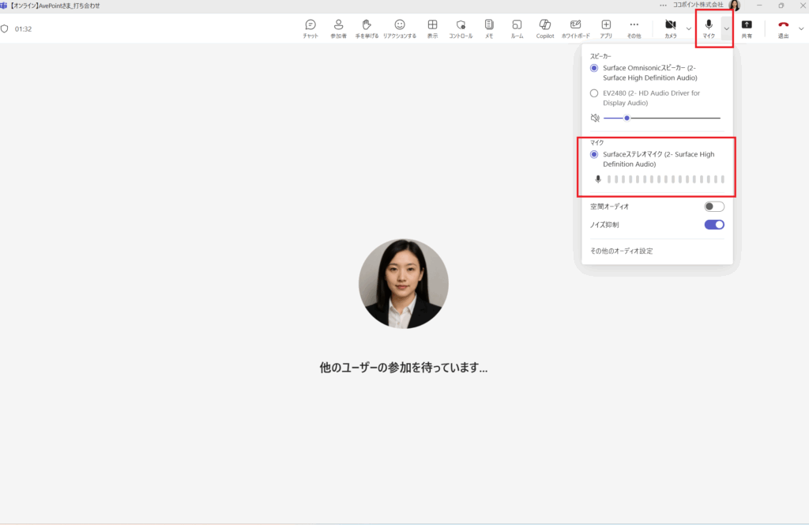Image resolution: width=809 pixels, height=525 pixels.
Task: Launch Copilot from the meeting toolbar
Action: 545,28
